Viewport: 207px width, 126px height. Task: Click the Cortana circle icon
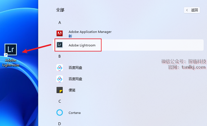[60, 113]
